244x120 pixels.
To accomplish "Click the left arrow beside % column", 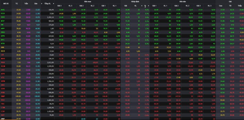I will pos(142,6).
